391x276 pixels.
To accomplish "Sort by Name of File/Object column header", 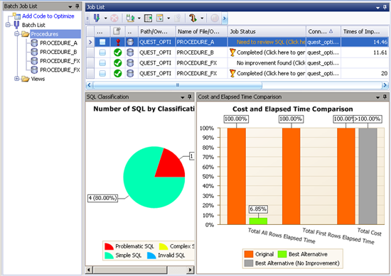I will tap(201, 31).
